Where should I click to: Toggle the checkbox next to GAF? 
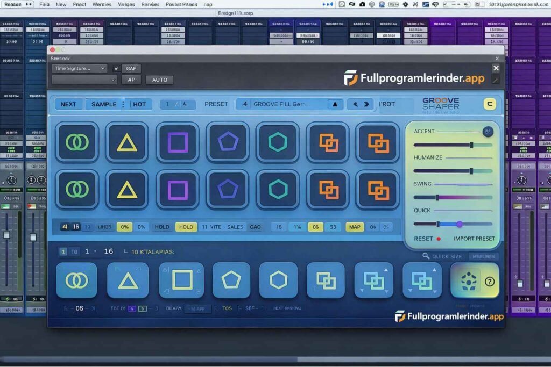tap(116, 69)
